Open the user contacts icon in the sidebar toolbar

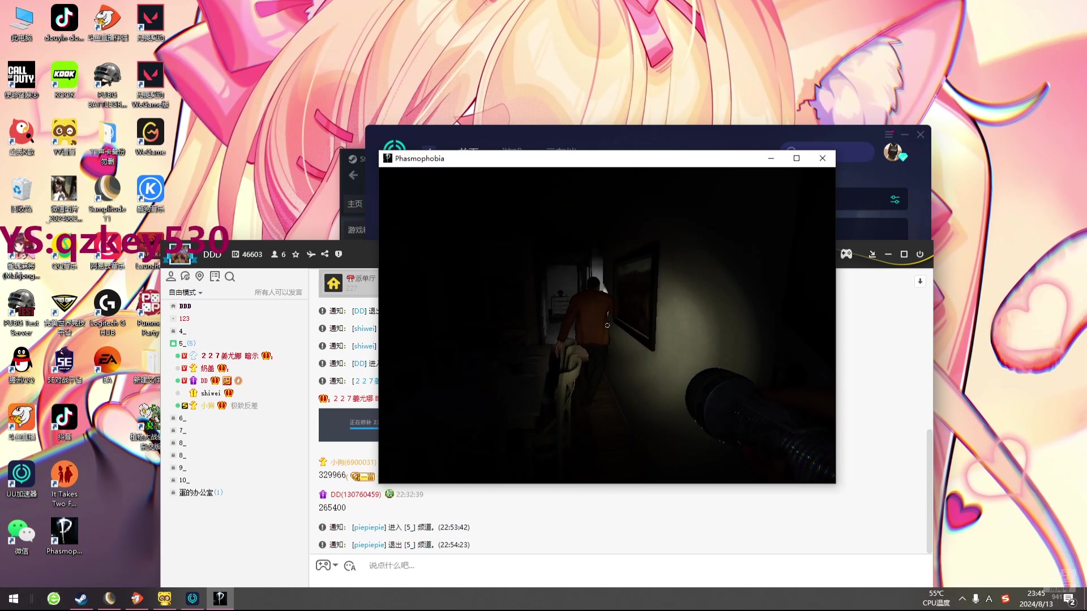click(x=170, y=276)
